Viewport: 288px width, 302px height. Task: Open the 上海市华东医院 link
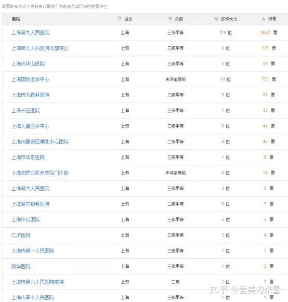[28, 157]
